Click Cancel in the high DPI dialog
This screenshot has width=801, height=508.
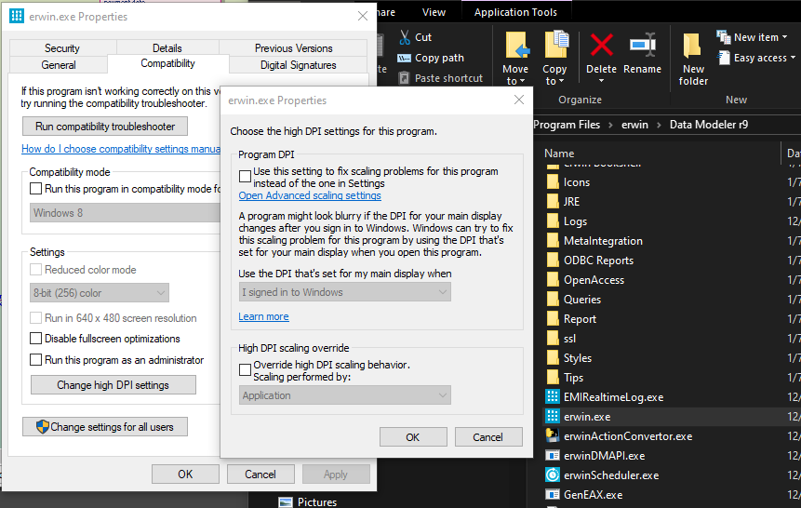click(x=487, y=437)
